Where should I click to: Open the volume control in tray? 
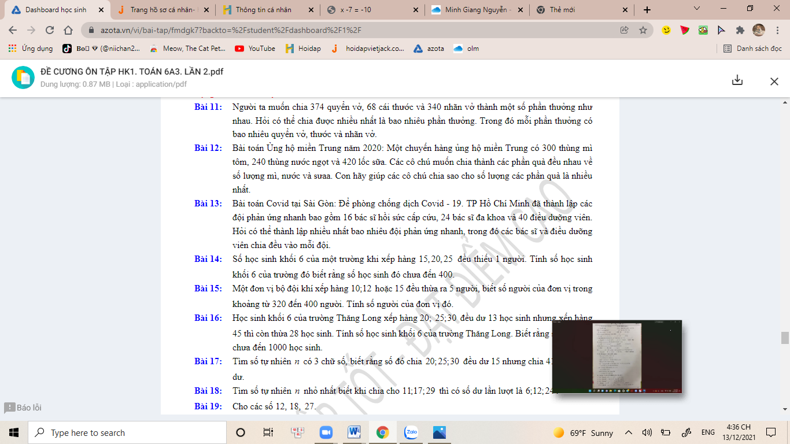coord(647,432)
